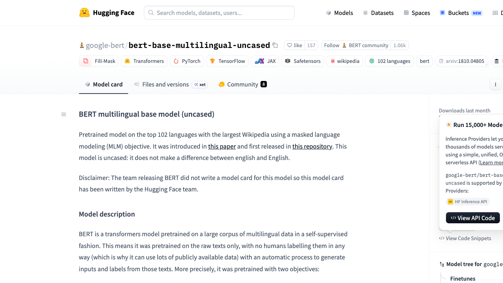Screen dimensions: 503x283
Task: Click the Community count badge 8
Action: click(264, 84)
